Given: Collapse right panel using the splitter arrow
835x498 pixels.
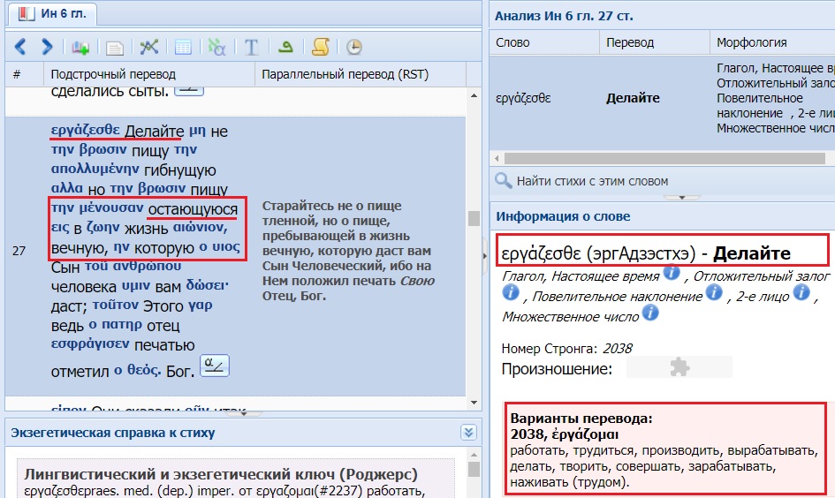Looking at the screenshot, I should click(483, 255).
